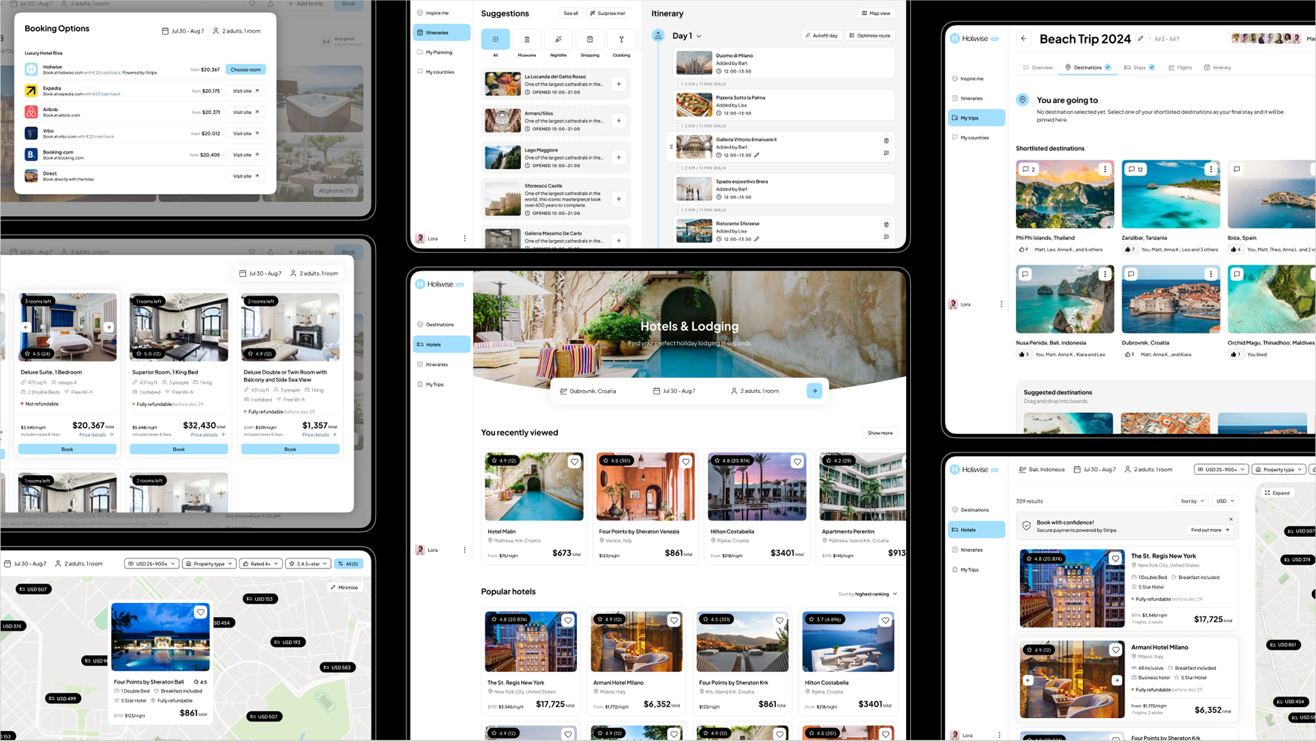Show previous photo of Deluxe Suite, 1 Bedroom
This screenshot has width=1316, height=742.
[x=26, y=327]
